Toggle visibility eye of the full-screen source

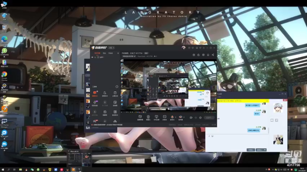pos(92,57)
